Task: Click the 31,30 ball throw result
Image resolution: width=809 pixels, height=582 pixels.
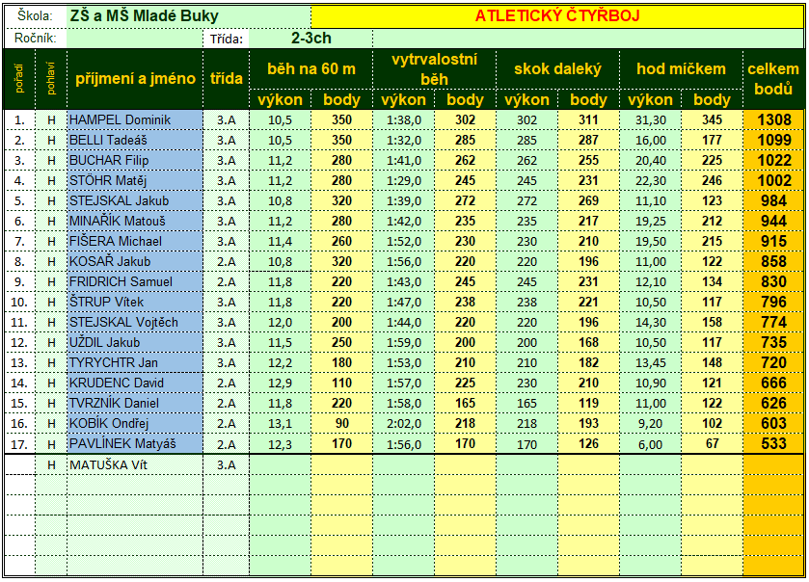Action: tap(650, 120)
